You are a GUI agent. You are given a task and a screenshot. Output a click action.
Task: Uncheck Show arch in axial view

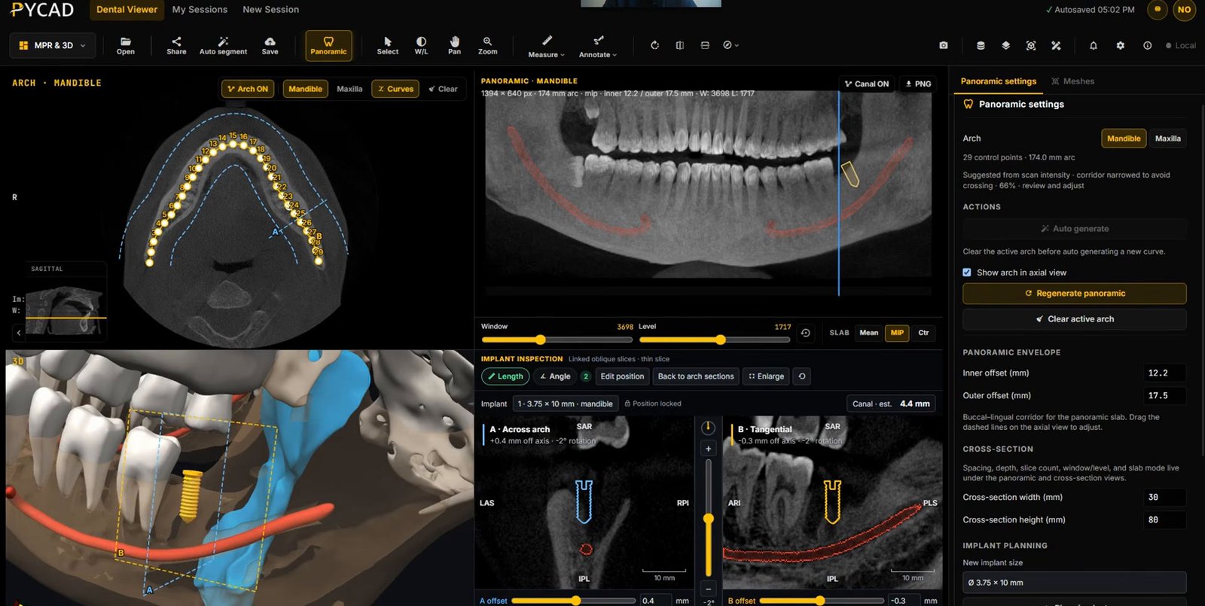[967, 273]
